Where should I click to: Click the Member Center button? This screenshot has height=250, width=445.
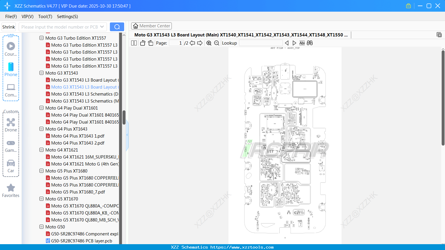(151, 26)
